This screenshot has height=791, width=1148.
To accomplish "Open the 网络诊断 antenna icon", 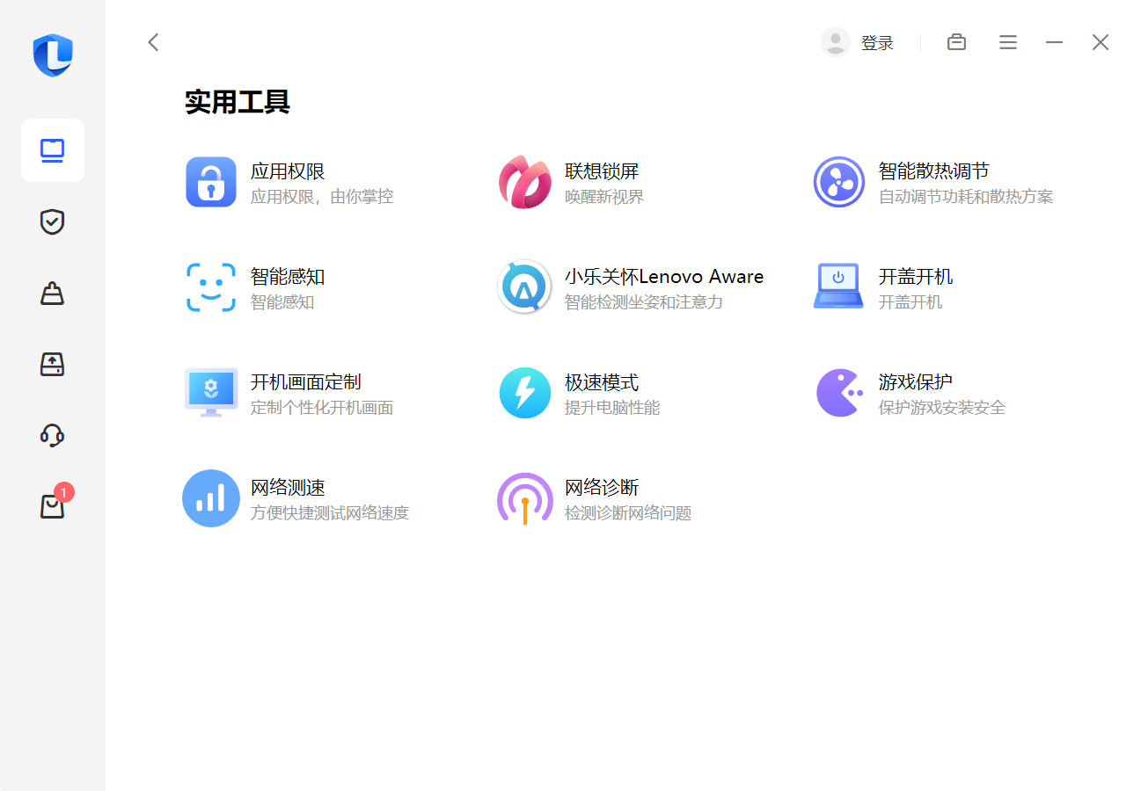I will (525, 499).
